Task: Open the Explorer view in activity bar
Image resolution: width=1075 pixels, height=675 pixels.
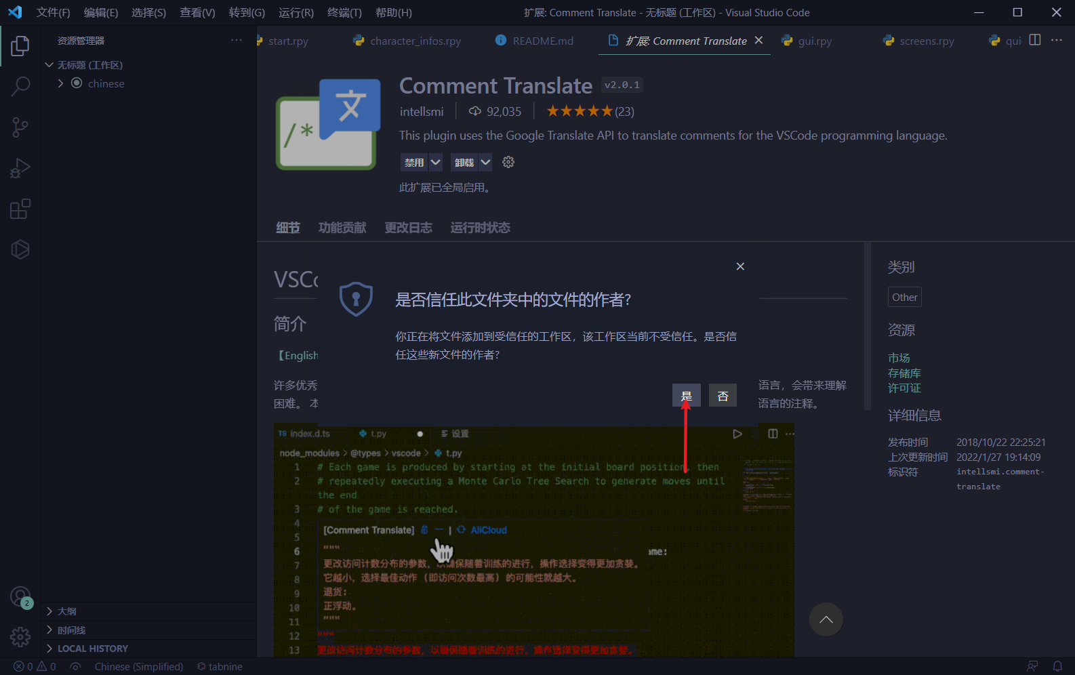Action: pos(20,46)
